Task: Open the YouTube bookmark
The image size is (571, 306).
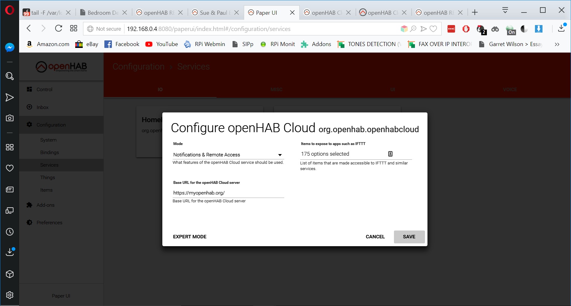Action: click(x=162, y=44)
